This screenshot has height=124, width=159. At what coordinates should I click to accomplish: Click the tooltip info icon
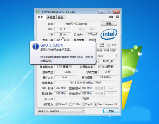(36, 46)
